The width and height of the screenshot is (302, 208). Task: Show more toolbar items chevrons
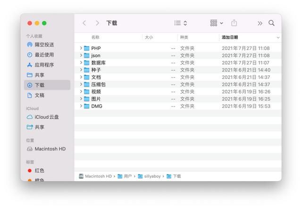(260, 23)
